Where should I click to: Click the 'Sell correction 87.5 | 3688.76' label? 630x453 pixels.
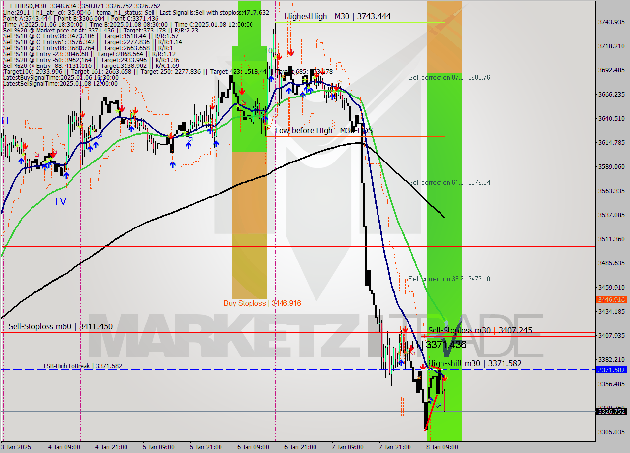pyautogui.click(x=449, y=77)
